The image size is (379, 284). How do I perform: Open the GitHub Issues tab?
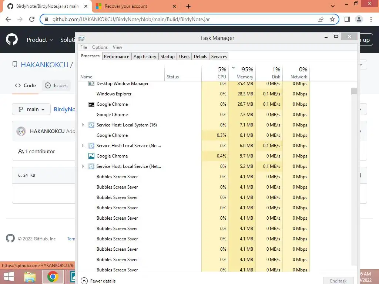pos(56,85)
